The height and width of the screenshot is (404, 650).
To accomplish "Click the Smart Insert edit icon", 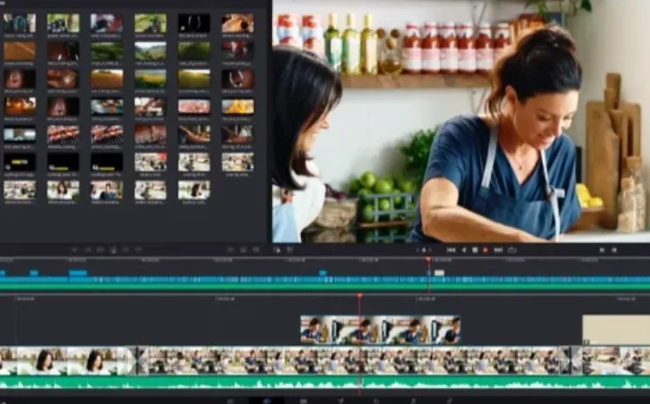I will pyautogui.click(x=74, y=250).
